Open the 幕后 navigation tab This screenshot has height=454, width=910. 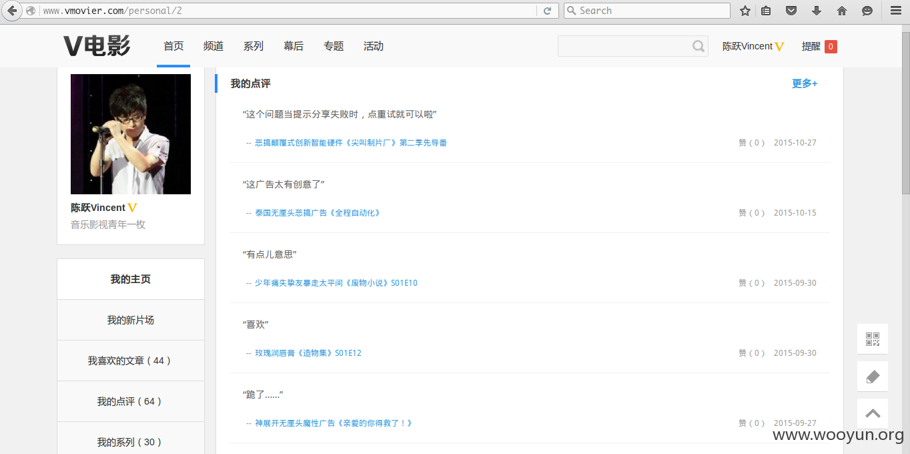point(294,46)
